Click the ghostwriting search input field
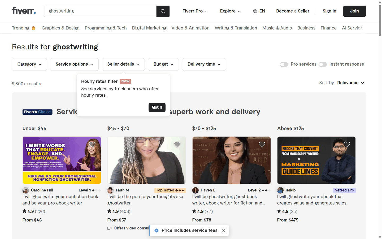 (100, 11)
